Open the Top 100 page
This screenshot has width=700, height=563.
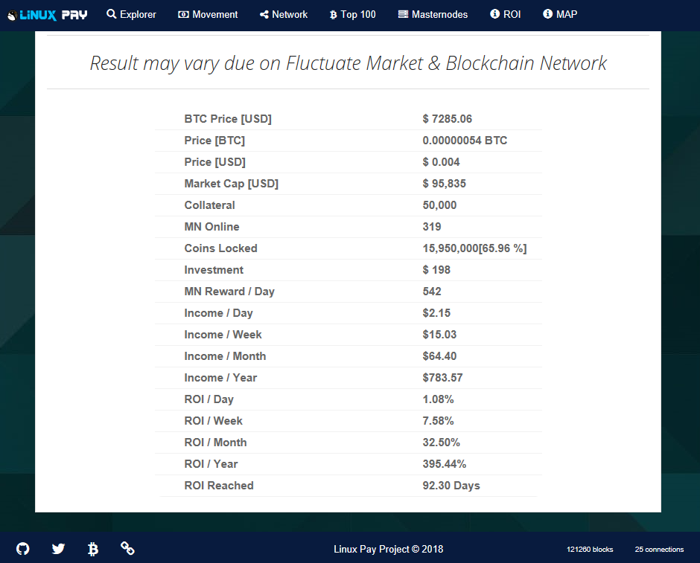(352, 14)
